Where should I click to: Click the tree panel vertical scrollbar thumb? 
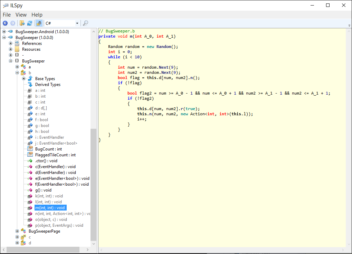click(93, 185)
